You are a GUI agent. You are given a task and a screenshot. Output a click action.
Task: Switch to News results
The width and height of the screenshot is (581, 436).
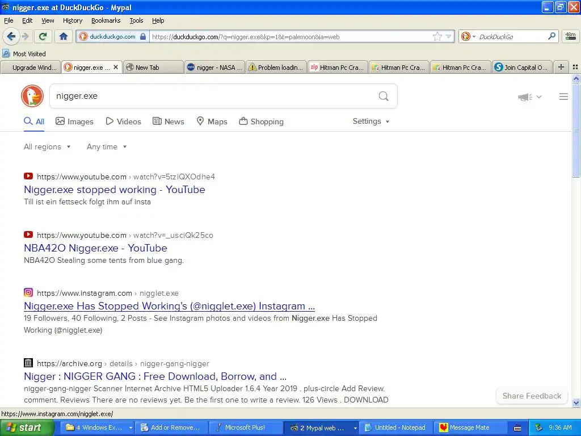tap(168, 121)
